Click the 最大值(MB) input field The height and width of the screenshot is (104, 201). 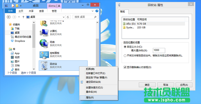pyautogui.click(x=159, y=50)
